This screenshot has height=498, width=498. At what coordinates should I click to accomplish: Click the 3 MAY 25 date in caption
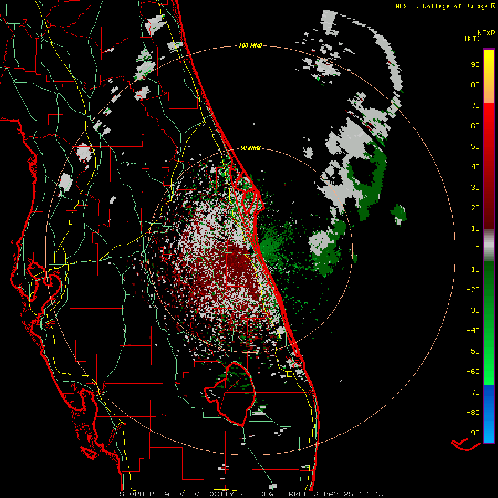point(334,494)
